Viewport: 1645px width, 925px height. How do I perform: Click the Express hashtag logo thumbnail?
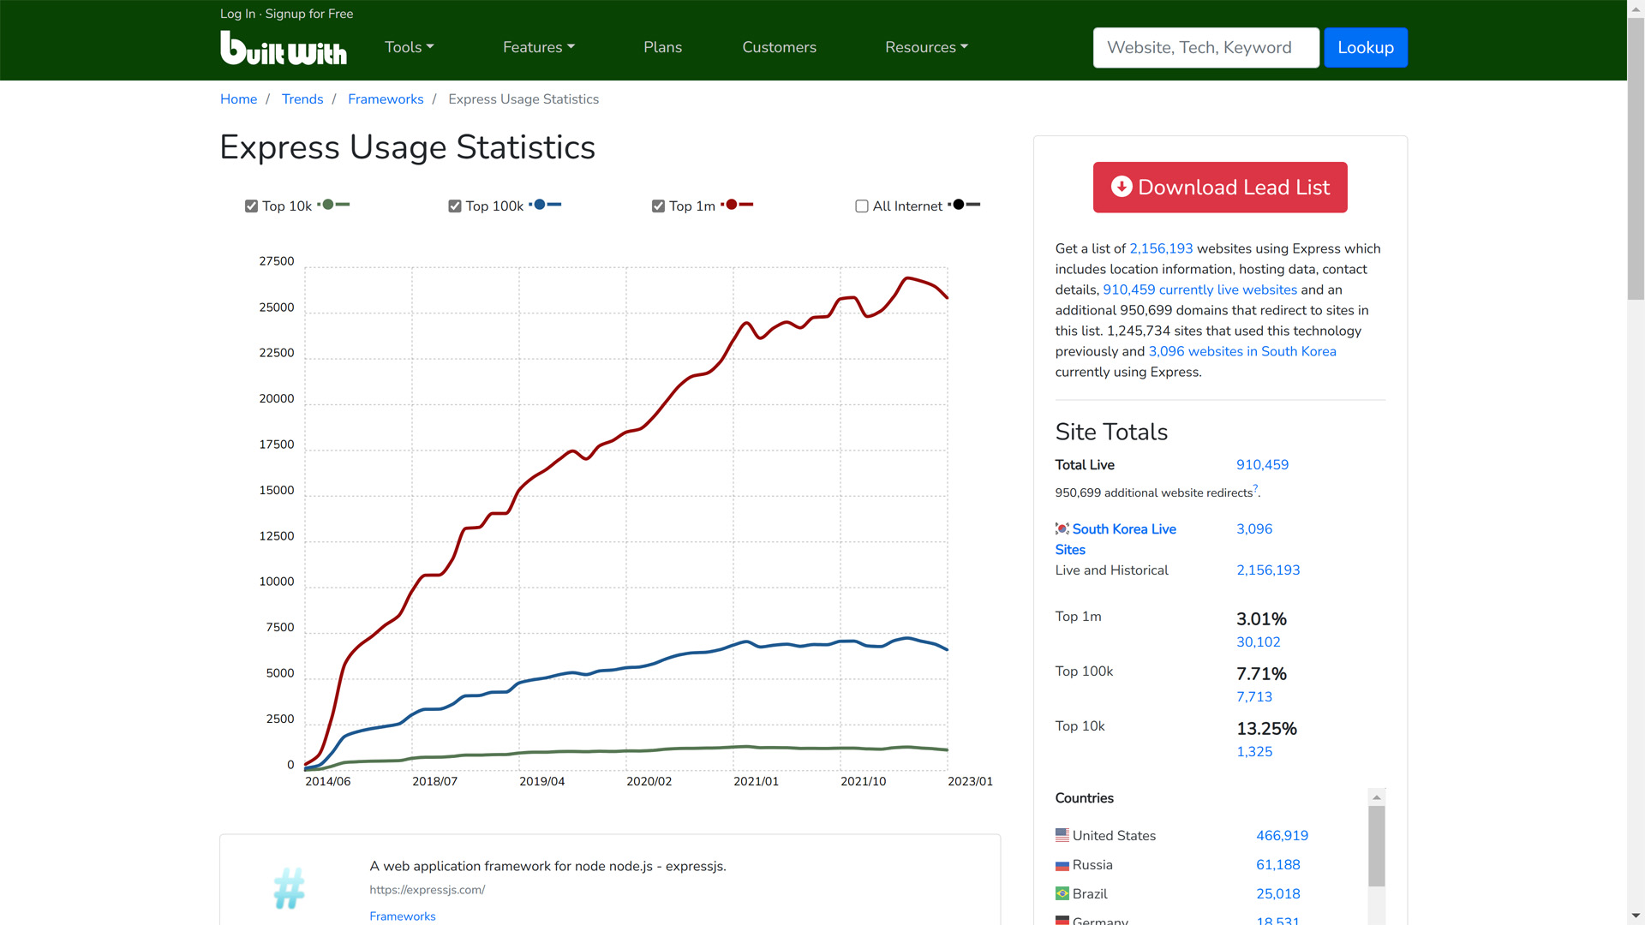point(290,888)
